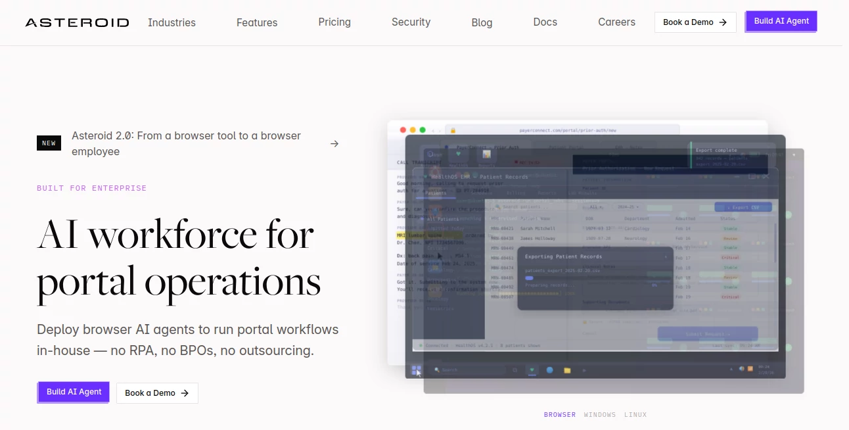Visit the Blog
This screenshot has height=430, width=849.
pyautogui.click(x=482, y=22)
